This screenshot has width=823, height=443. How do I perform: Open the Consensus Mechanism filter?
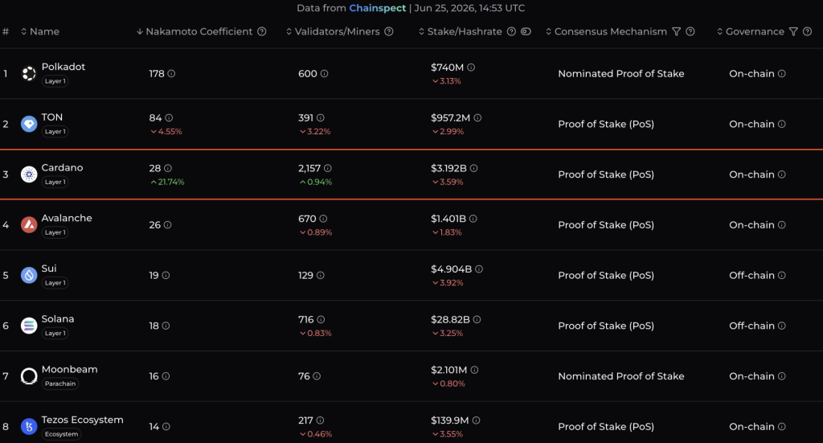pyautogui.click(x=677, y=31)
